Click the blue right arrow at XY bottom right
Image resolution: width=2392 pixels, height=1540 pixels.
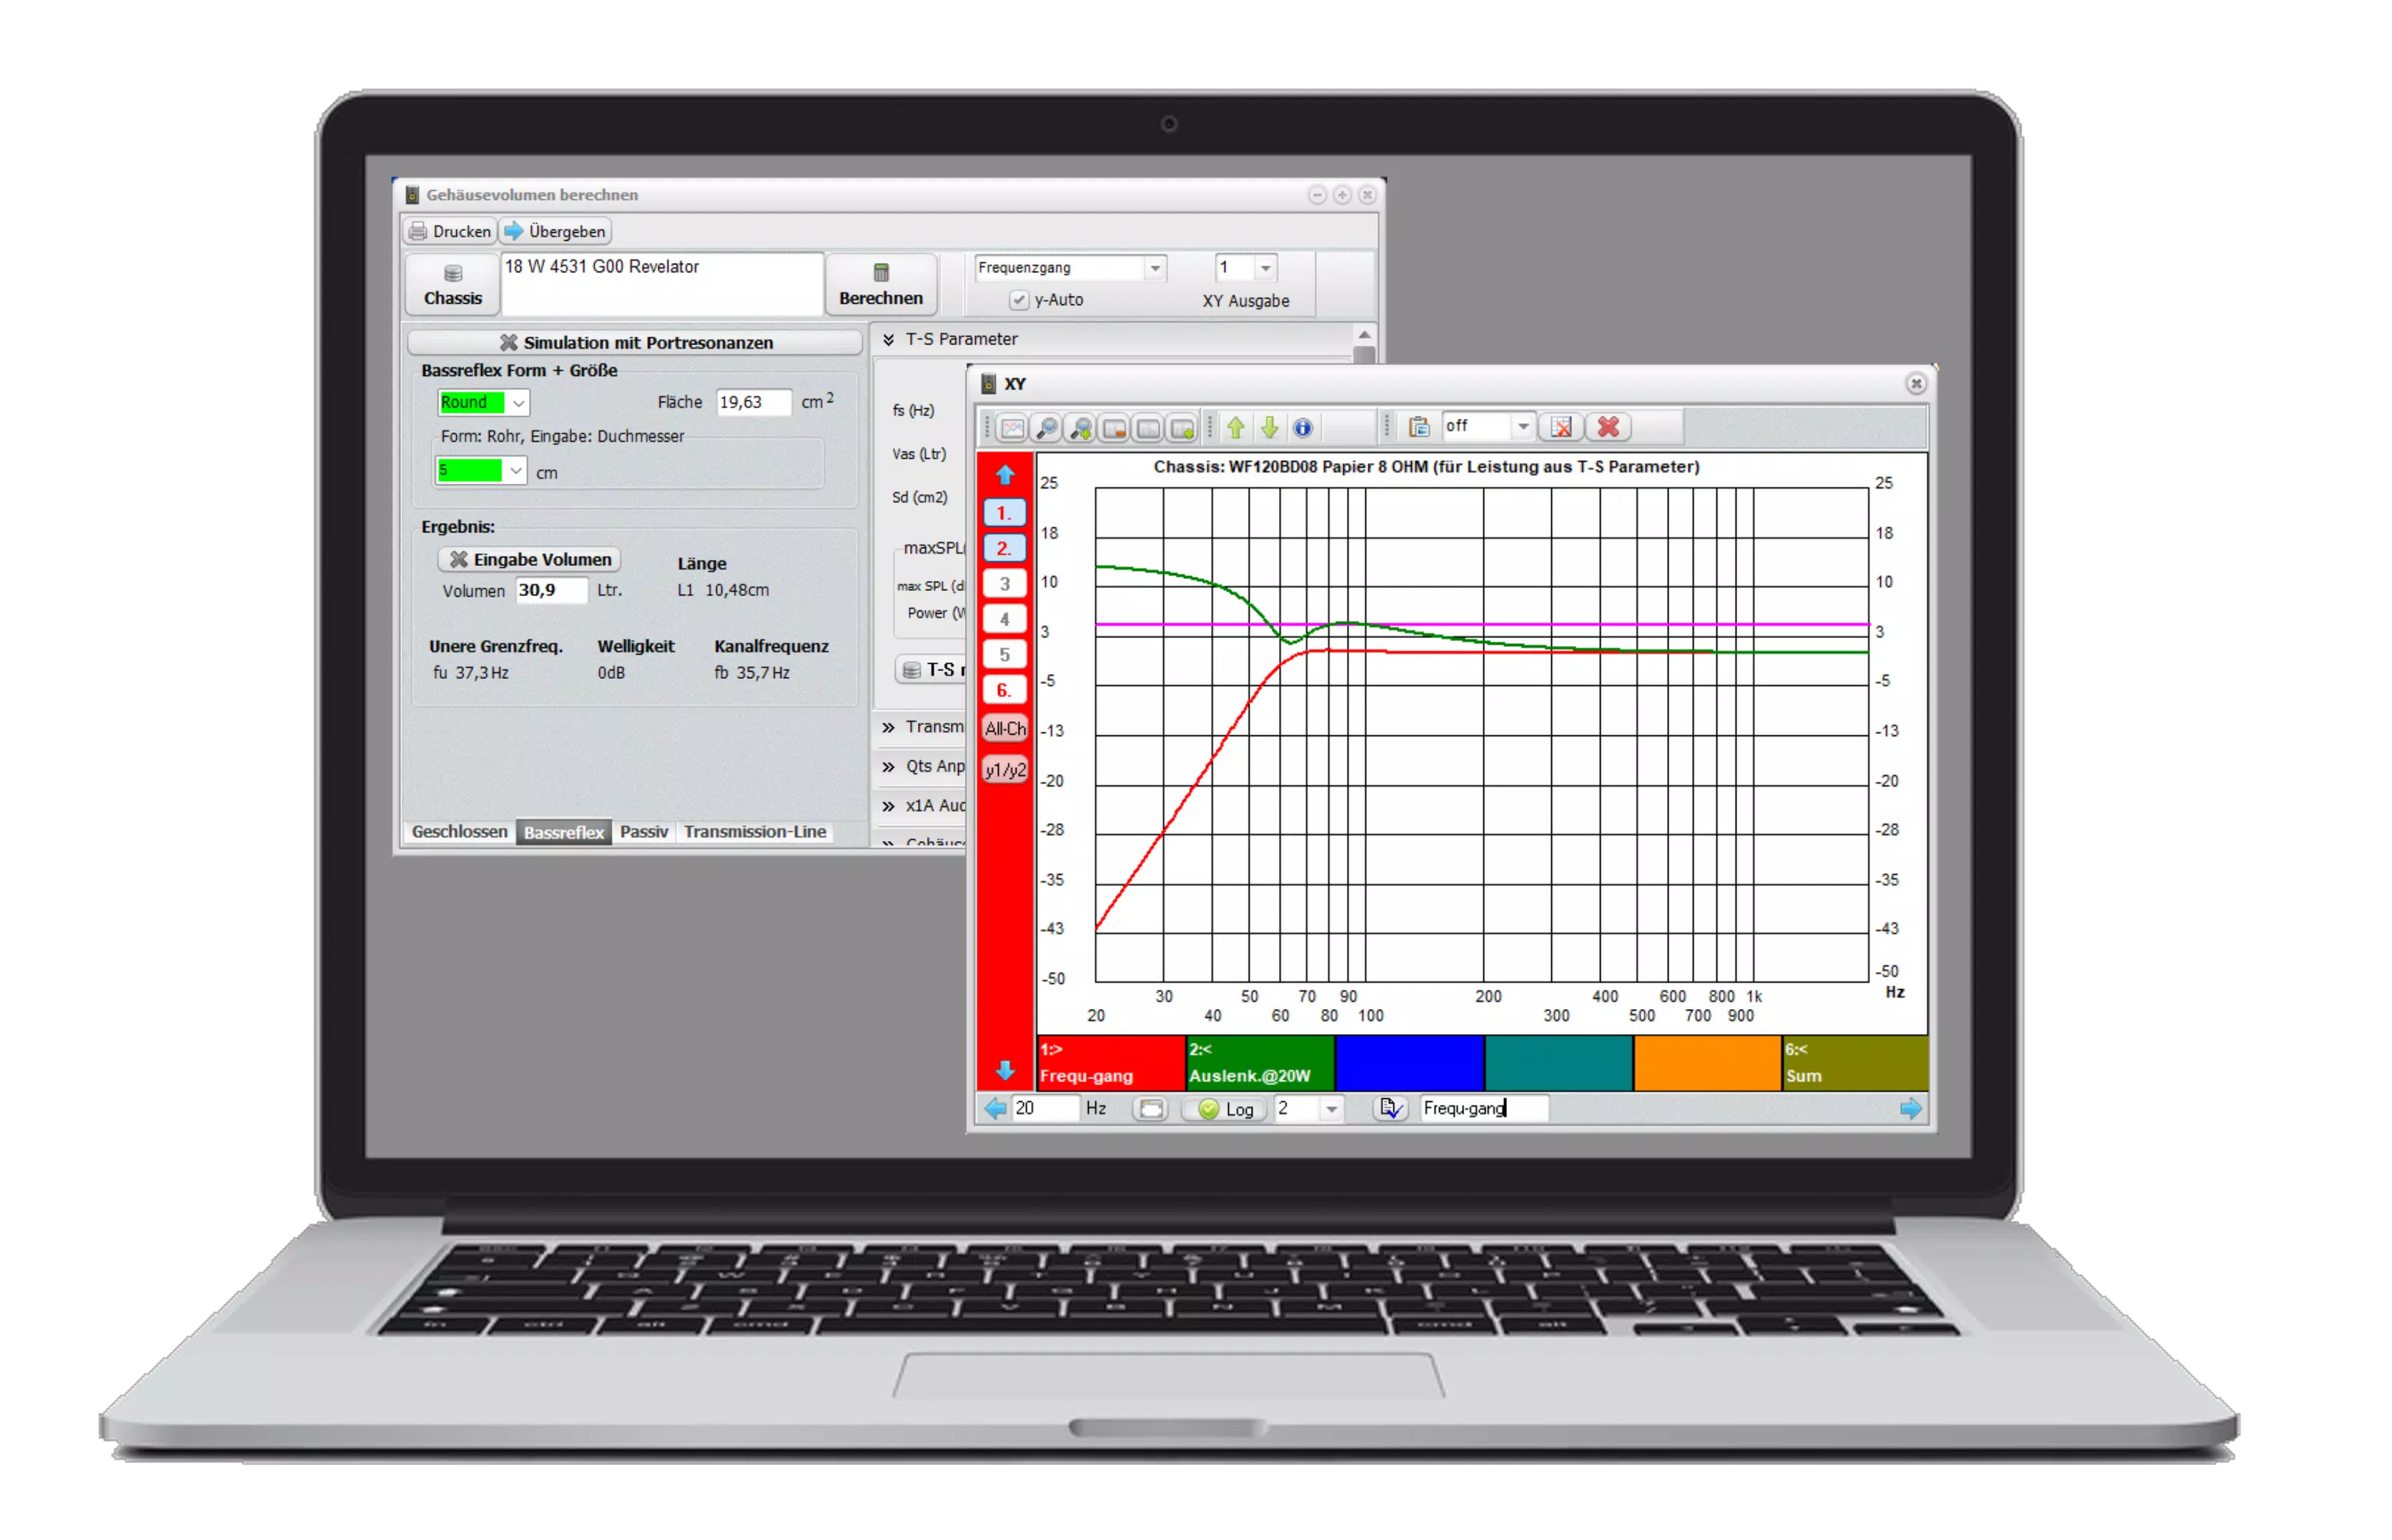point(1911,1108)
